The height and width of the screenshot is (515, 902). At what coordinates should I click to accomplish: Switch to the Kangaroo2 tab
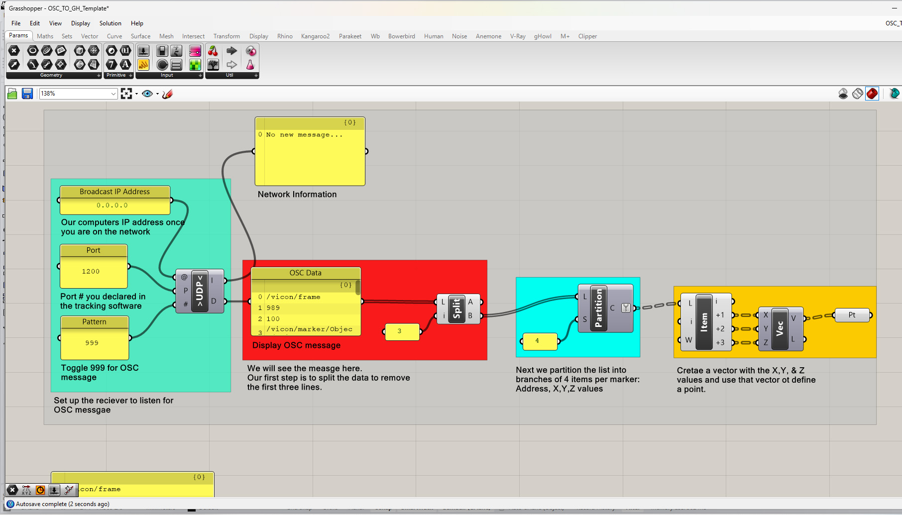pos(315,36)
